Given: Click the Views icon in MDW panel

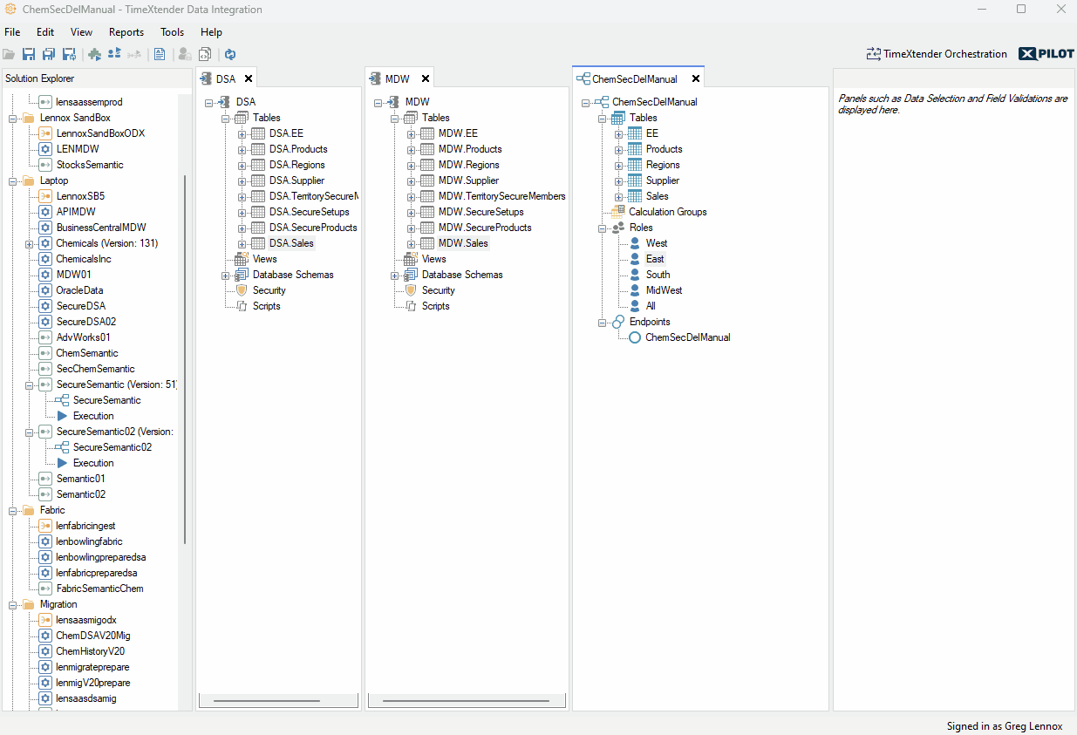Looking at the screenshot, I should coord(411,259).
